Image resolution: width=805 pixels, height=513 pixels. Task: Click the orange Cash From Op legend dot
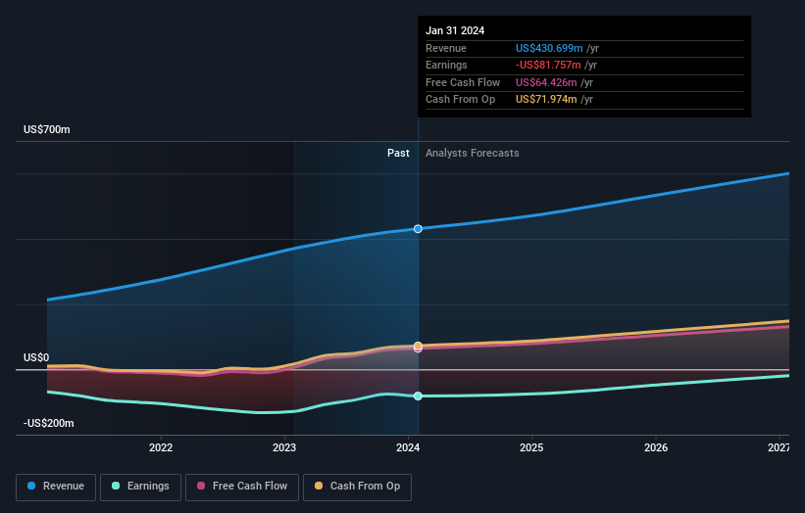point(319,486)
